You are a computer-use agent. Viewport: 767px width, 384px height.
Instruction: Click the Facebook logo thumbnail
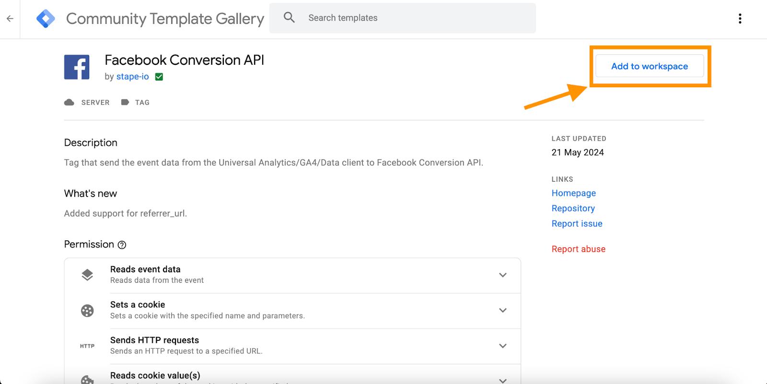tap(77, 67)
